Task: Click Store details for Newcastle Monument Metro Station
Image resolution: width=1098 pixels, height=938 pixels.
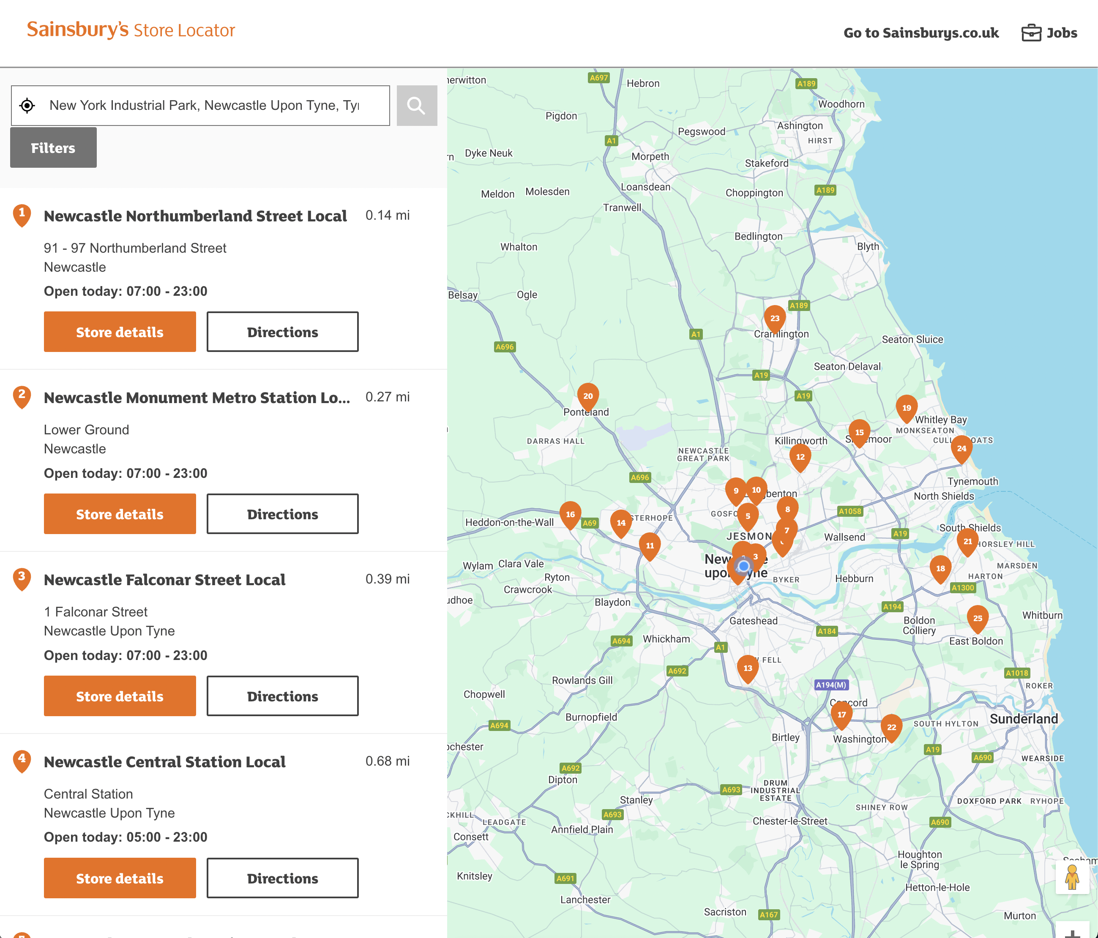Action: 119,513
